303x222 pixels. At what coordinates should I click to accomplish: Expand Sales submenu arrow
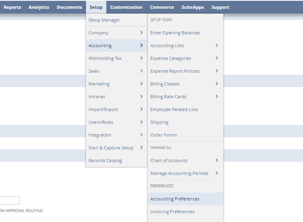coord(141,71)
